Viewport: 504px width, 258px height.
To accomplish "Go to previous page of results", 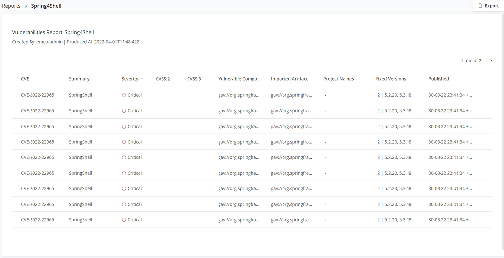I will click(486, 61).
